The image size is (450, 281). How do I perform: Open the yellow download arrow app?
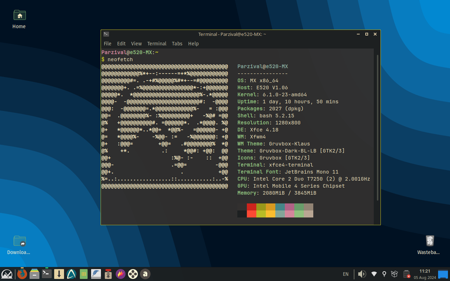[x=59, y=274]
